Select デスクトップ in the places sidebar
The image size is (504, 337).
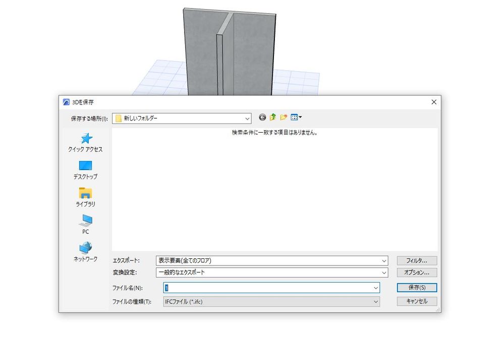[85, 170]
